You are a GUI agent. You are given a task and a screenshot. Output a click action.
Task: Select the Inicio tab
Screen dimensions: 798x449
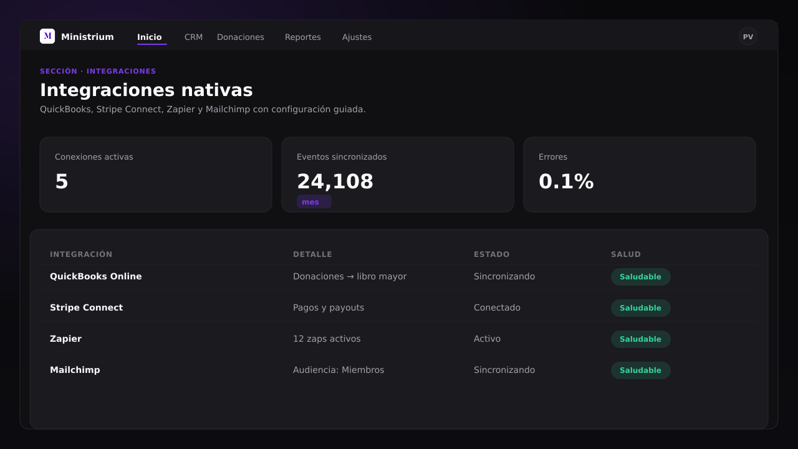[x=150, y=37]
